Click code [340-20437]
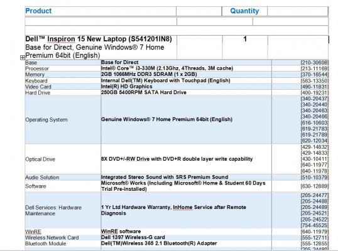The height and width of the screenshot is (251, 338). point(315,99)
